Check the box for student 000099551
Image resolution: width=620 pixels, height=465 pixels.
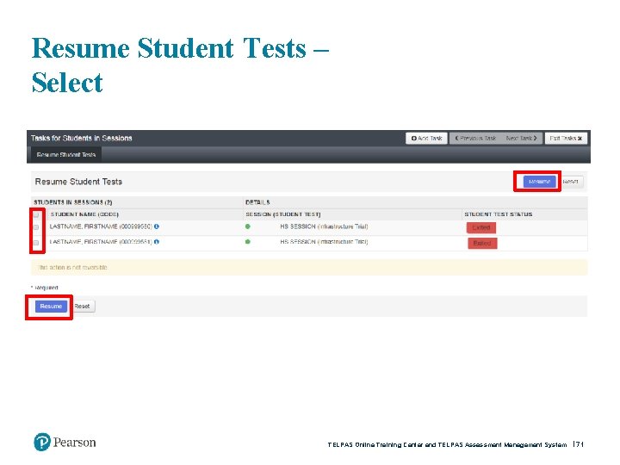(x=36, y=243)
